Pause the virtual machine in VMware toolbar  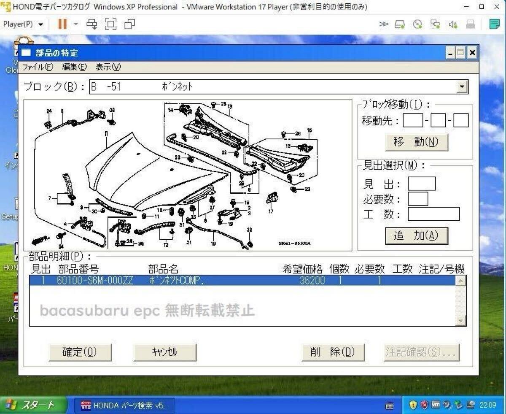click(x=62, y=24)
